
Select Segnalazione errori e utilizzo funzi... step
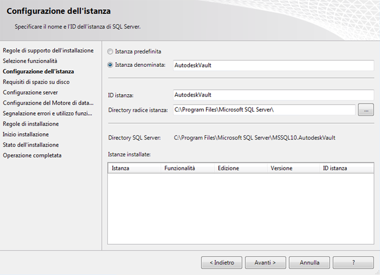[48, 113]
